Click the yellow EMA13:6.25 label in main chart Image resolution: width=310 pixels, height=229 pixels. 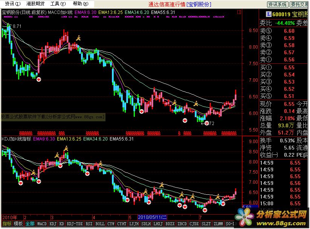[x=110, y=12]
